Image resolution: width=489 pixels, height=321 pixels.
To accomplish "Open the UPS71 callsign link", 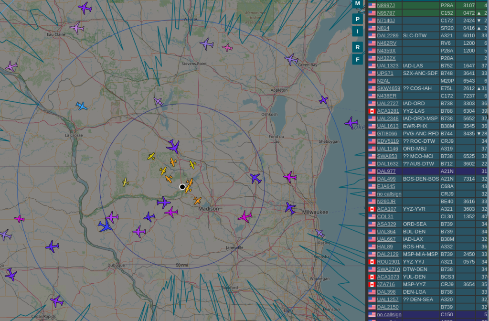I will coord(385,73).
